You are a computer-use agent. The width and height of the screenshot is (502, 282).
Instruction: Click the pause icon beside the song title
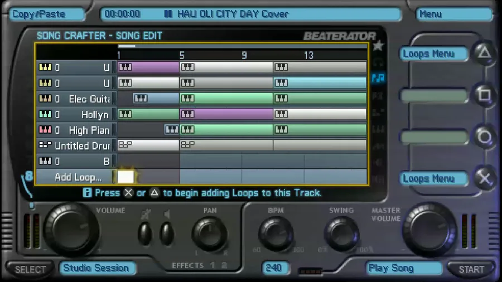point(168,14)
